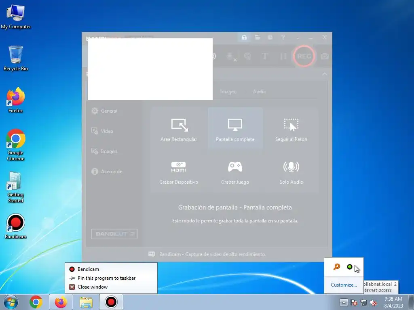
Task: Open Action Center flag icon in tray
Action: click(x=354, y=302)
